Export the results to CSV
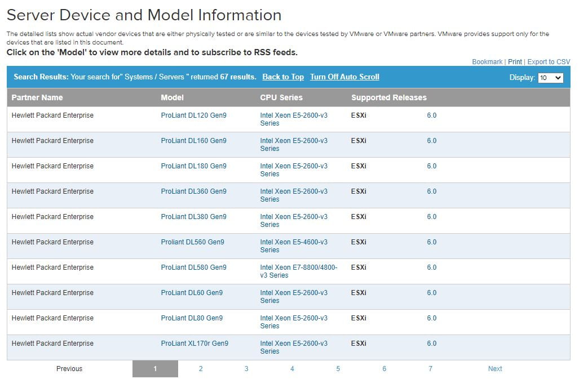Screen dimensions: 588x388 (549, 62)
